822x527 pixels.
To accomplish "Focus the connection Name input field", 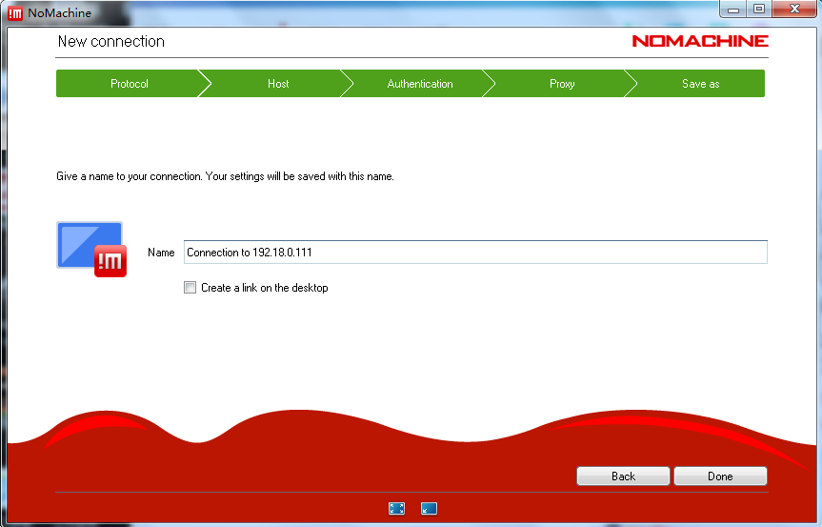I will pos(475,253).
